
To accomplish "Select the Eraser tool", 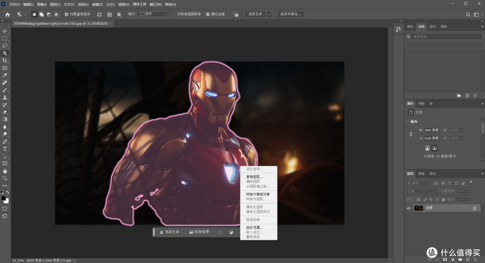I will tap(4, 112).
